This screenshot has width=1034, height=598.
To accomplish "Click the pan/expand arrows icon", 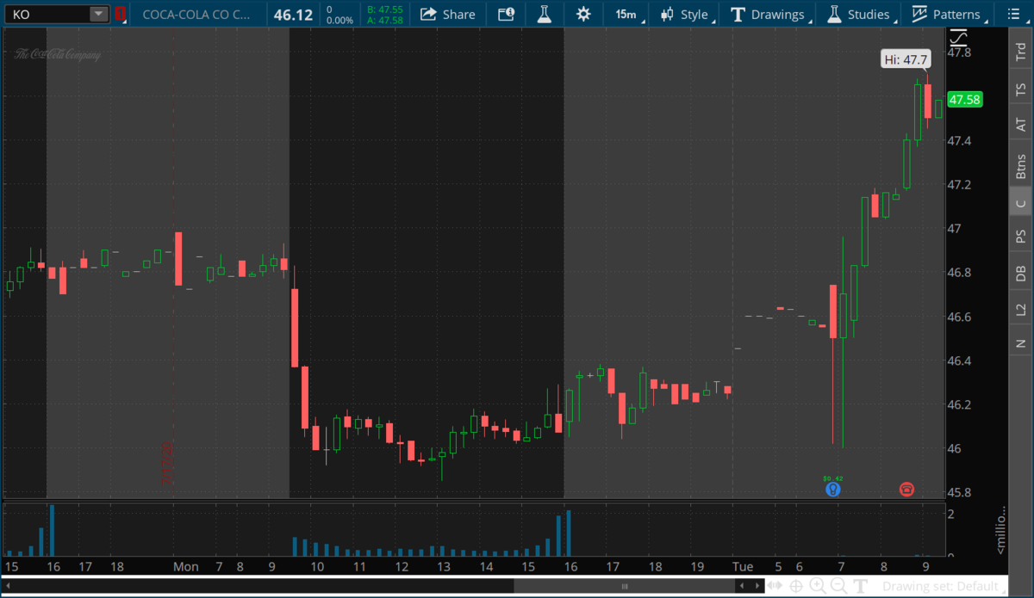I will tap(776, 586).
